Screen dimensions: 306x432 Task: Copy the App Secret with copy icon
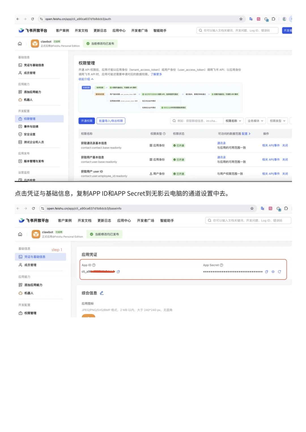coord(267,272)
